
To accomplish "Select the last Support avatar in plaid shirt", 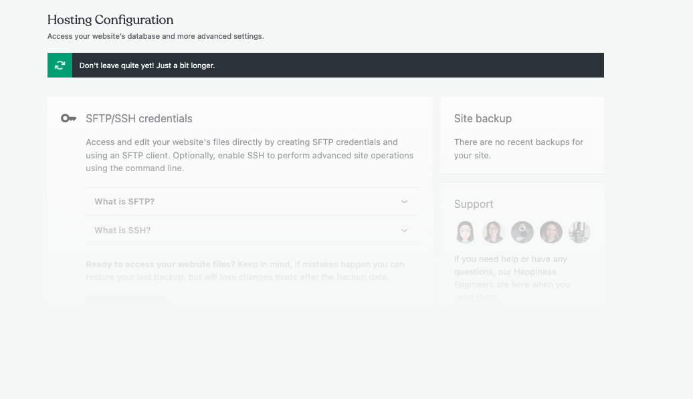I will point(579,232).
